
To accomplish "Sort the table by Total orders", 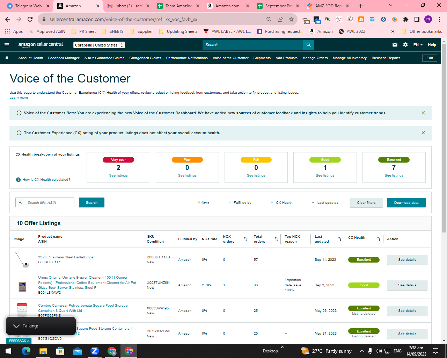I will (276, 239).
